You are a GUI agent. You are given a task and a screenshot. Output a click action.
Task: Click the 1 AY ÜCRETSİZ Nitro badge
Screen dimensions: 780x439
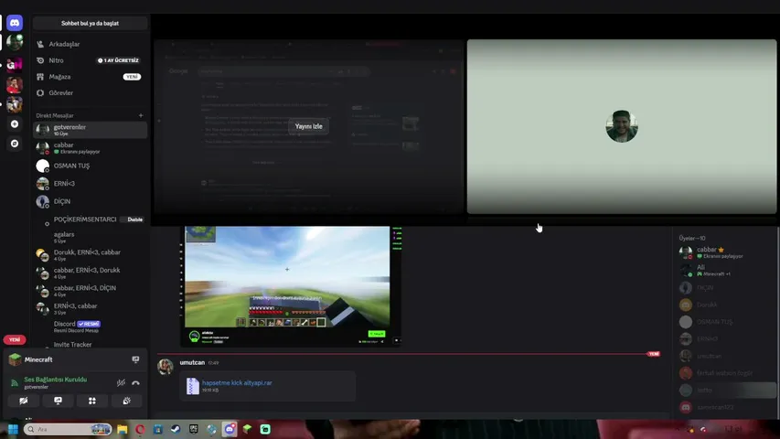(118, 60)
